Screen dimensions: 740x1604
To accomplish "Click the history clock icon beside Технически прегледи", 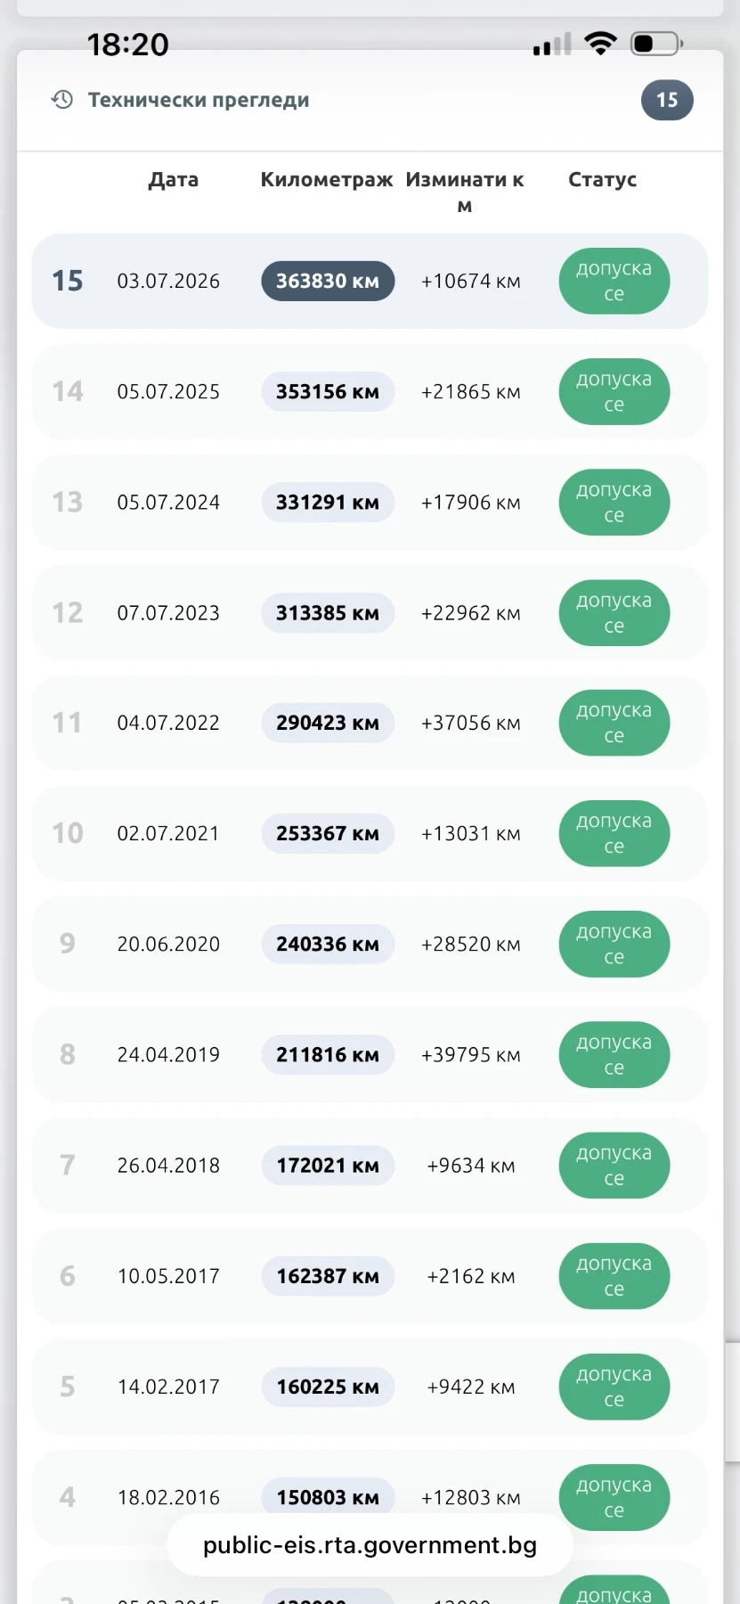I will click(62, 100).
